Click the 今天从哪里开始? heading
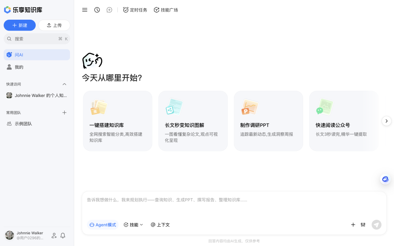 (x=112, y=78)
